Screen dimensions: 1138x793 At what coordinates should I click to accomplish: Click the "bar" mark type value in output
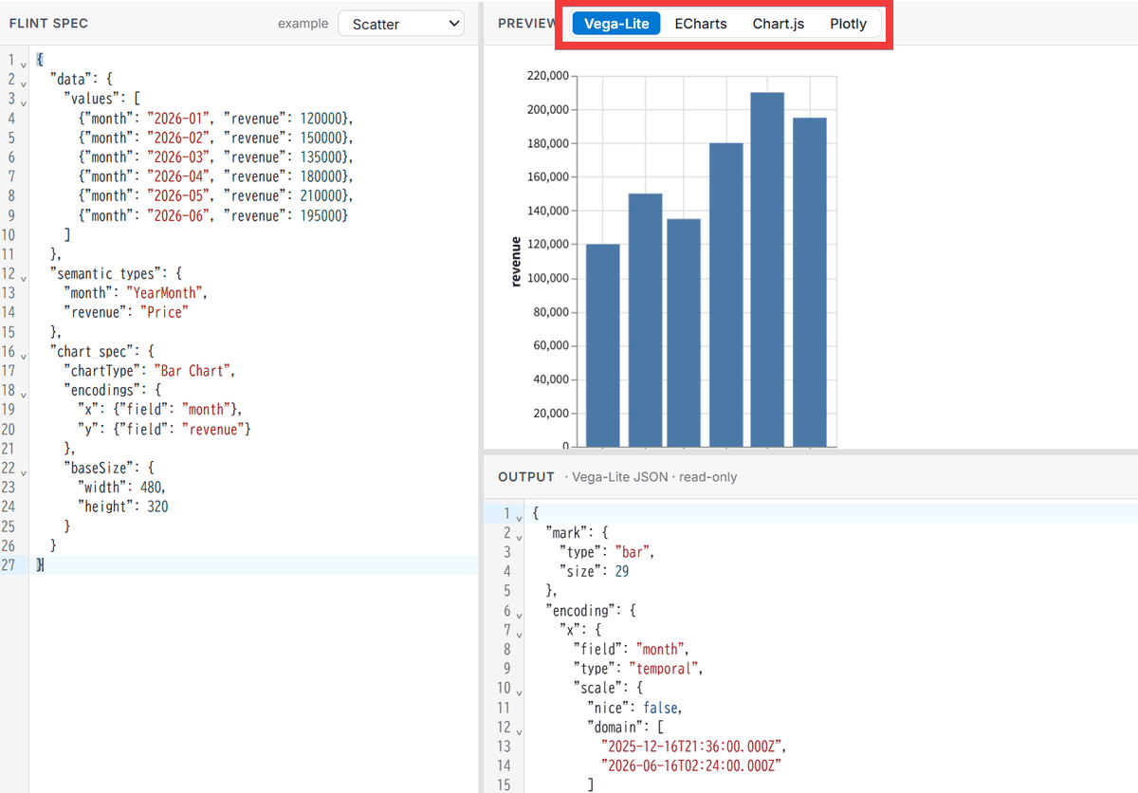(x=633, y=552)
